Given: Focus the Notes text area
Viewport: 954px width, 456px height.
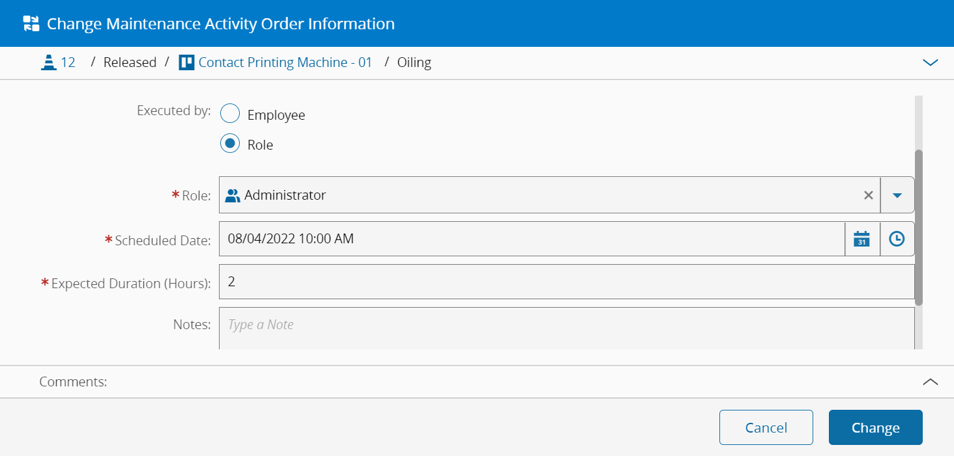Looking at the screenshot, I should [566, 328].
